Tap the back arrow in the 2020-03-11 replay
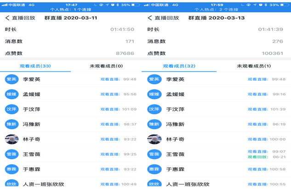The width and height of the screenshot is (291, 189). coord(7,18)
